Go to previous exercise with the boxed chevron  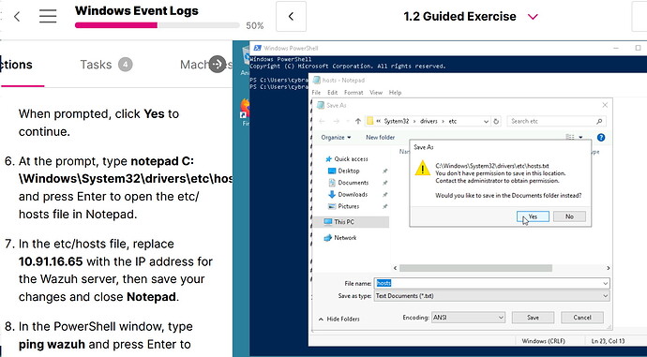[291, 17]
